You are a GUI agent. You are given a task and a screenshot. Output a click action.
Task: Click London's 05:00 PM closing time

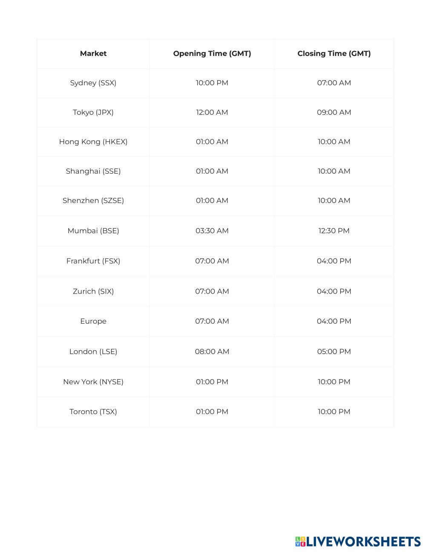[x=334, y=352]
